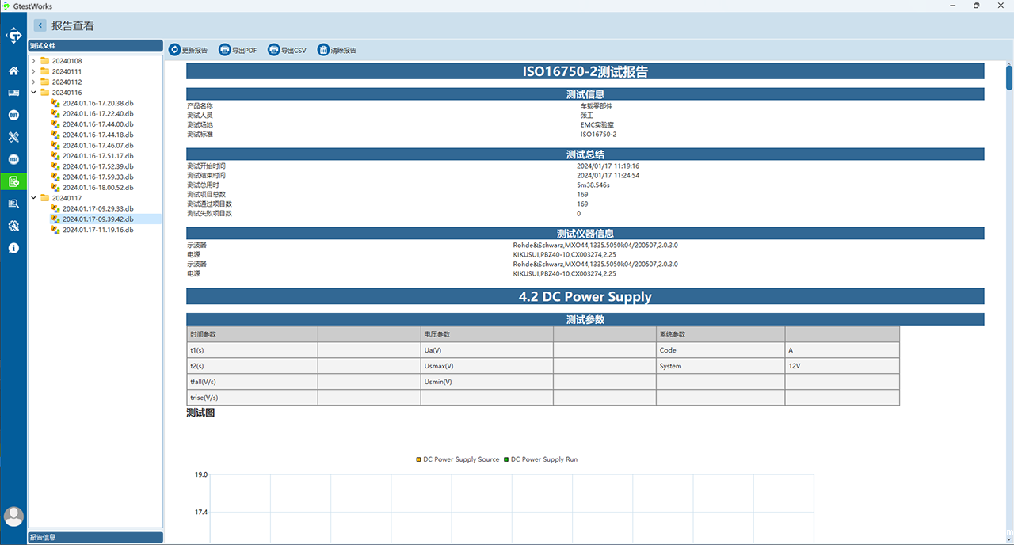1014x545 pixels.
Task: Click the back arrow beside 报告查看
Action: point(40,26)
